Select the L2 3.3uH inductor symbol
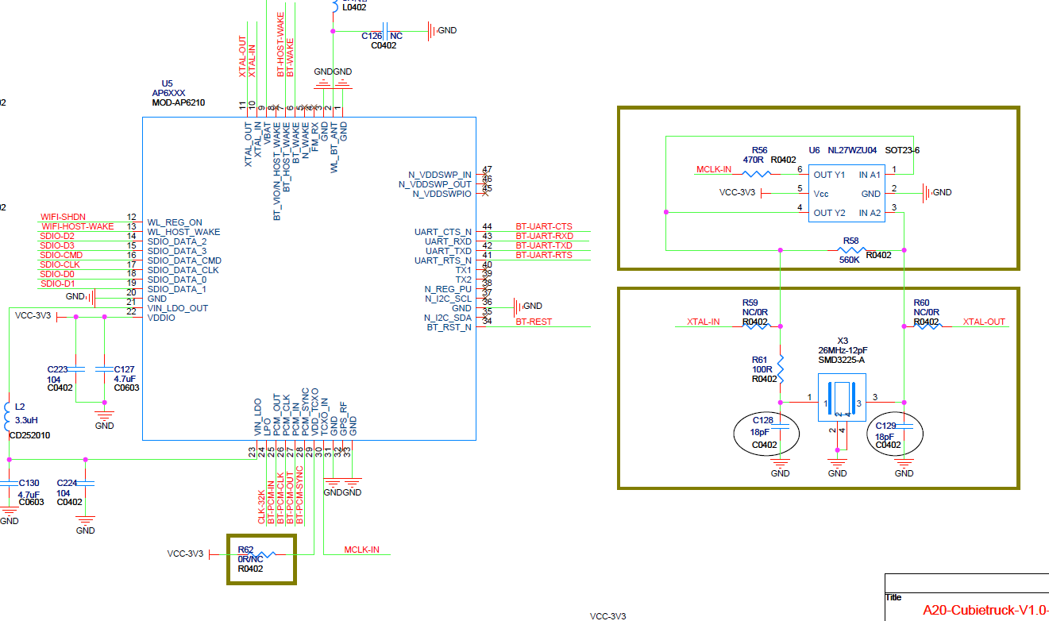Viewport: 1049px width, 621px height. [x=8, y=414]
